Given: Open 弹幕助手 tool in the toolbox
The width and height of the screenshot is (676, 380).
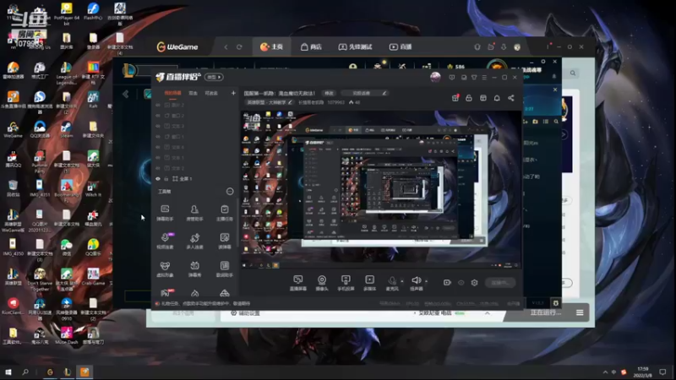Looking at the screenshot, I should (165, 213).
